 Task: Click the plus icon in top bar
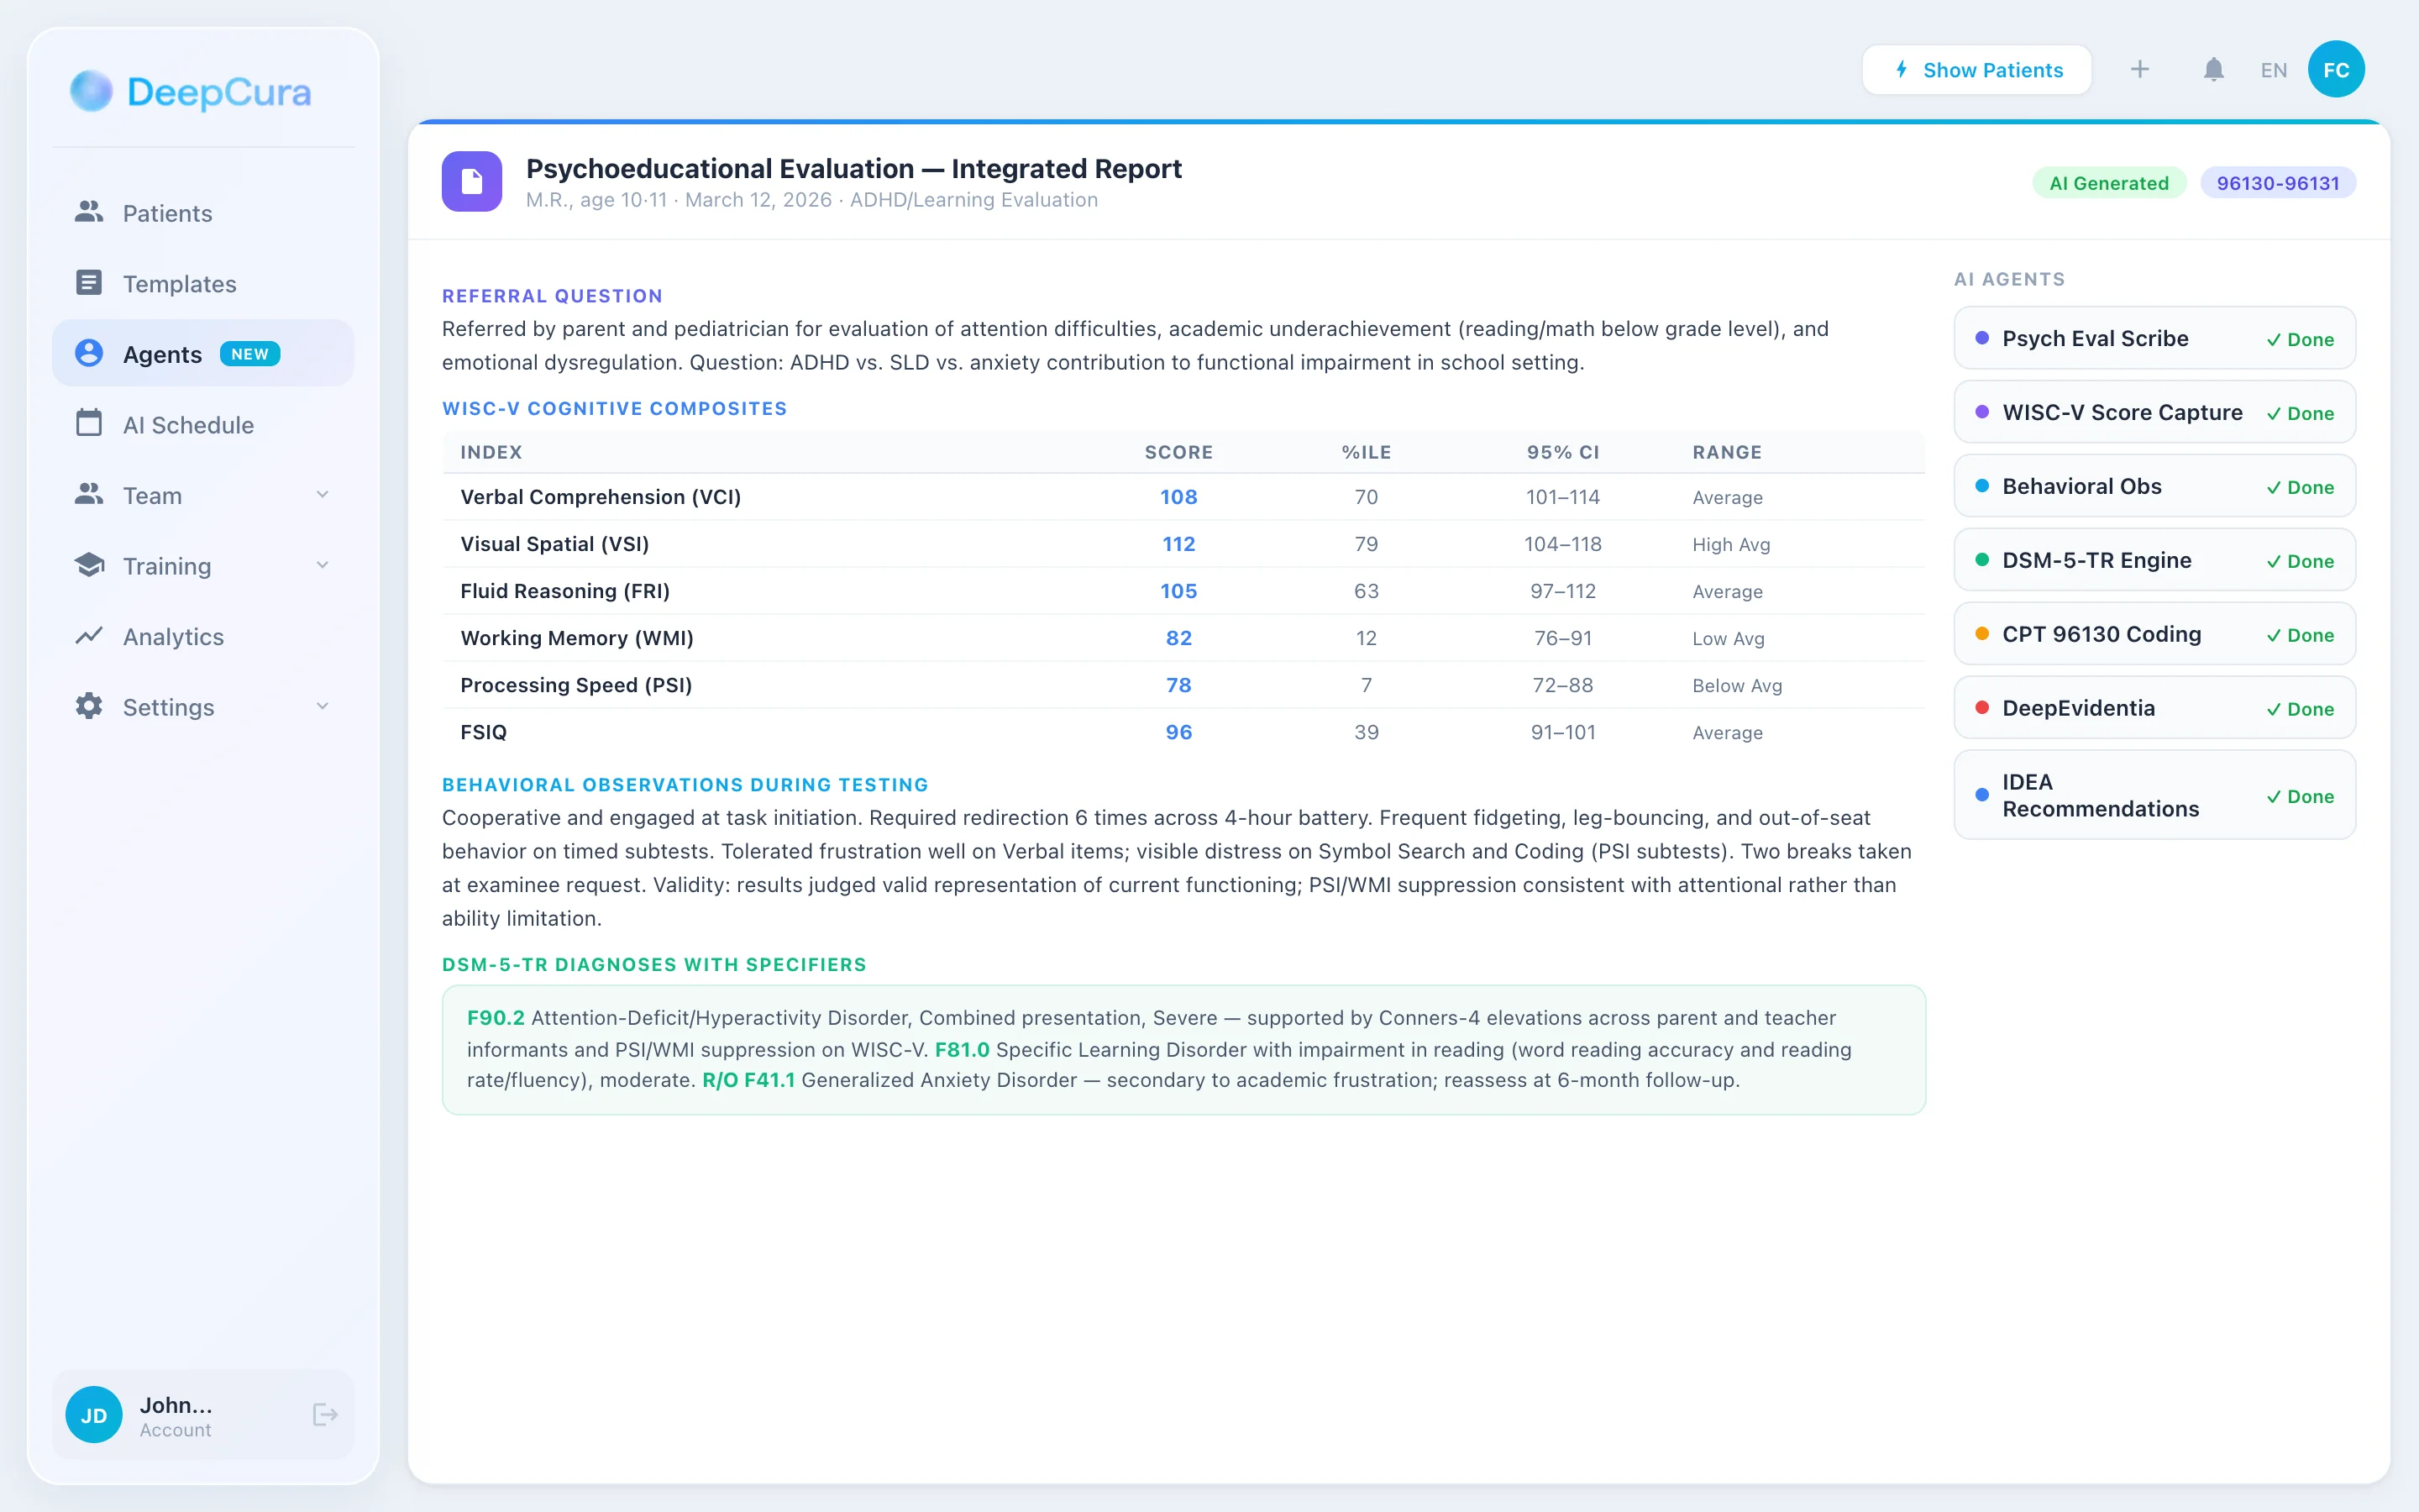click(2139, 70)
